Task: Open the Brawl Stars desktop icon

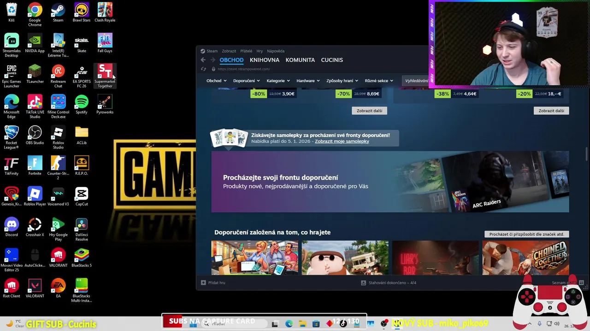Action: point(82,12)
